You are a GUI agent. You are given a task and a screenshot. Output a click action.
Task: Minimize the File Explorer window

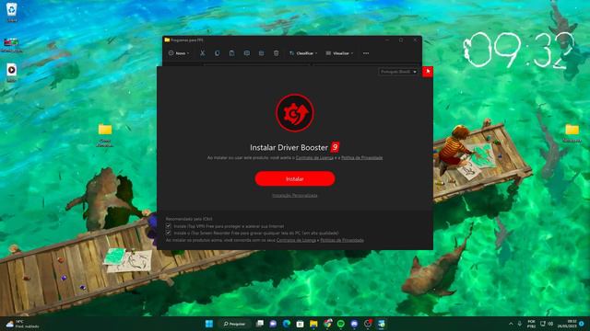(387, 40)
